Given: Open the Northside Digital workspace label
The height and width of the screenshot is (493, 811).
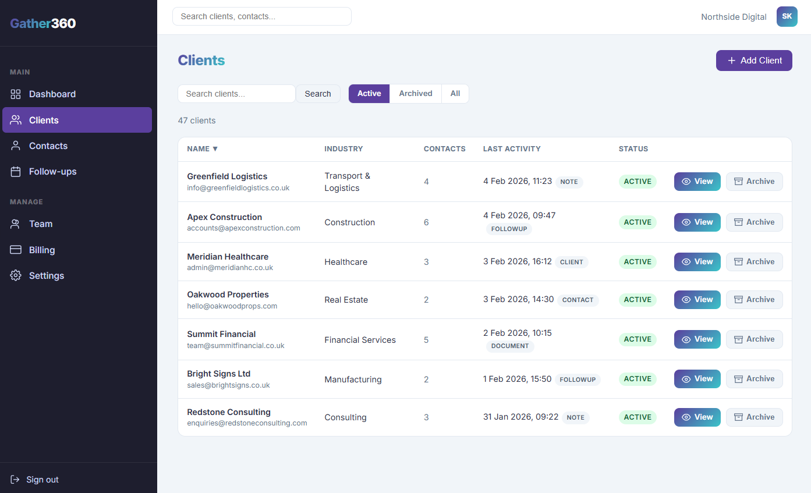Looking at the screenshot, I should click(734, 16).
